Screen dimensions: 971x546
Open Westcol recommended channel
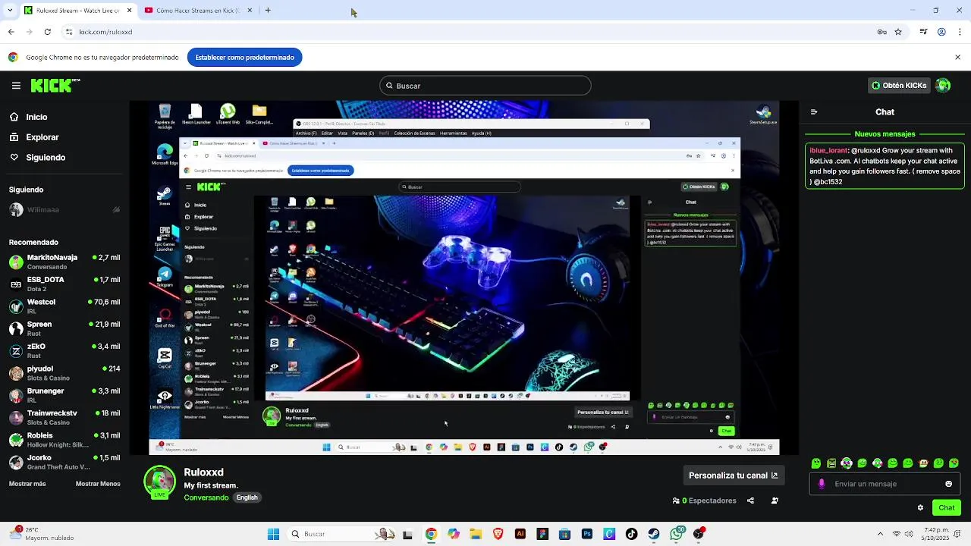(x=64, y=306)
